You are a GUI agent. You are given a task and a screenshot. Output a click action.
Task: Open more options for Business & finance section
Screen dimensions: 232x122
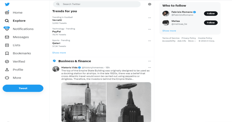pyautogui.click(x=150, y=61)
